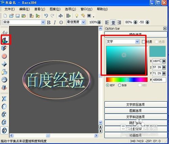Image resolution: width=169 pixels, height=144 pixels.
Task: Expand the 文字挤压选项 panel
Action: click(x=136, y=104)
